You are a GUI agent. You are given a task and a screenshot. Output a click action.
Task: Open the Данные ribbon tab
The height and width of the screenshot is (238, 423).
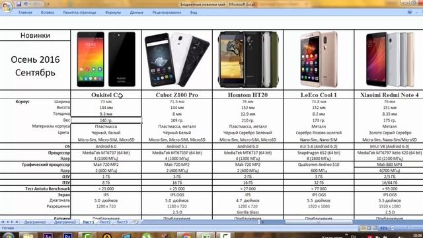(137, 13)
